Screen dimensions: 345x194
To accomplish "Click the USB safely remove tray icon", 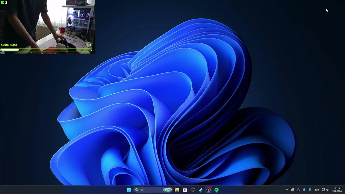I will (x=298, y=190).
